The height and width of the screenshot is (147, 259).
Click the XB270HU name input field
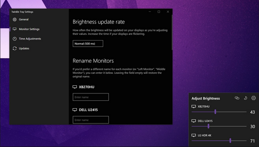(91, 97)
